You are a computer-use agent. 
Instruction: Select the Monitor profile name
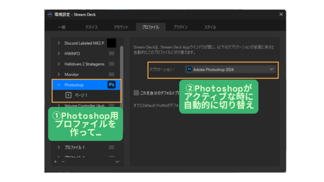coord(71,74)
